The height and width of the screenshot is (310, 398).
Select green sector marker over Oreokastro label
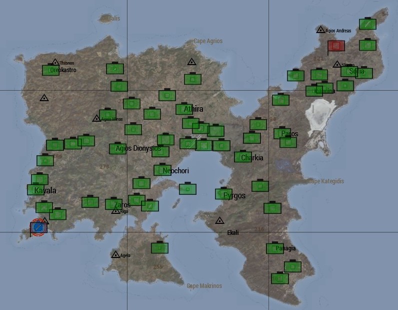click(x=51, y=70)
